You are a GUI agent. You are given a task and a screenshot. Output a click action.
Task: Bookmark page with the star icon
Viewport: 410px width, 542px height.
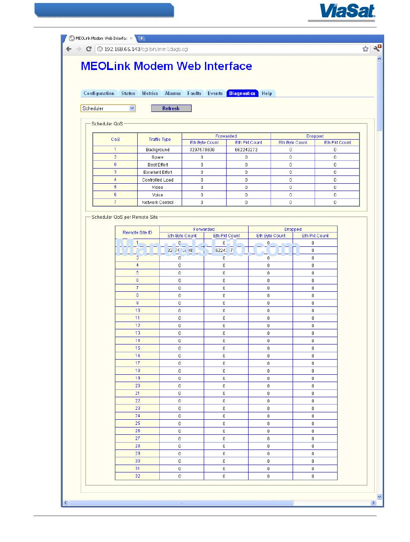click(366, 49)
